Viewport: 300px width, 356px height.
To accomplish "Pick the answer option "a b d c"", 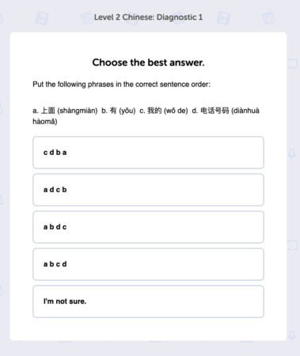I will click(148, 227).
